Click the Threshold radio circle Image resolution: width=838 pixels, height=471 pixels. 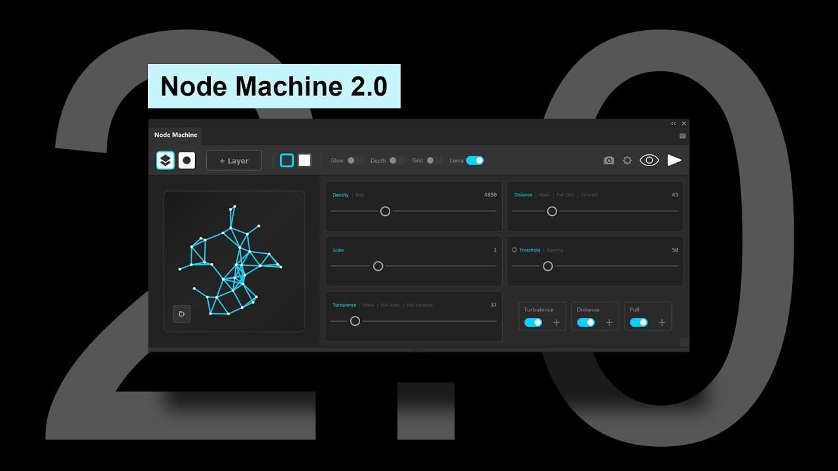(515, 250)
